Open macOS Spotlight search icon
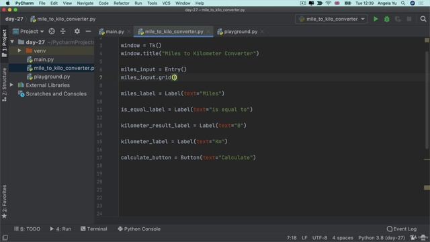Screen dimensions: 430x242 tap(403, 3)
